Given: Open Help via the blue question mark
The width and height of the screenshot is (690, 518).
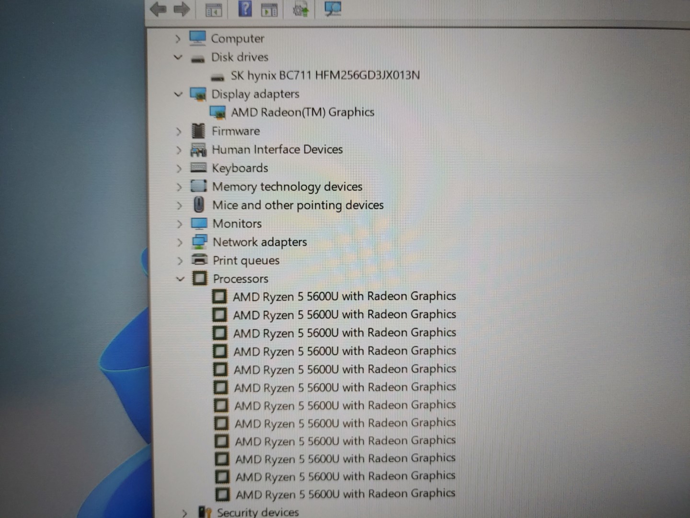Looking at the screenshot, I should (245, 9).
